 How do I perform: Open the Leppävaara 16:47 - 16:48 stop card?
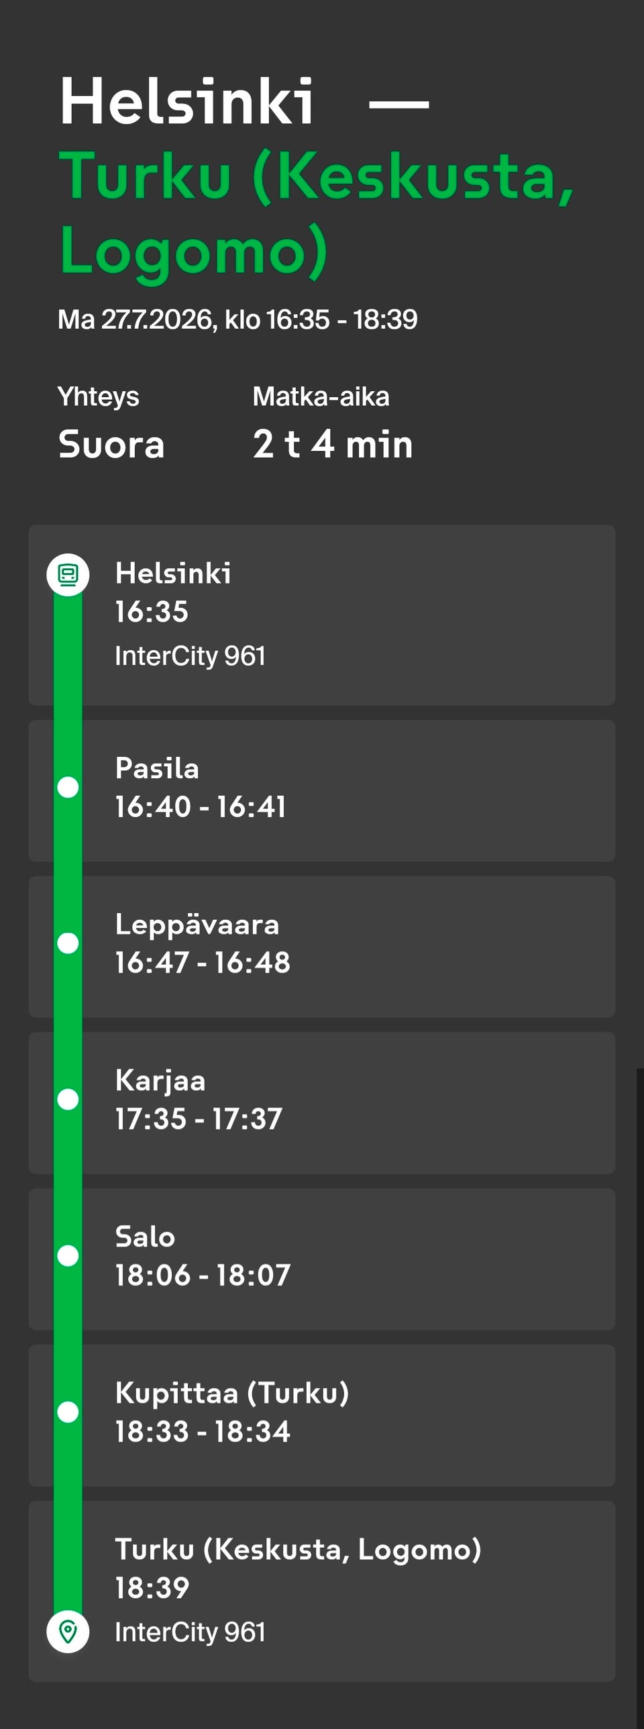[322, 947]
